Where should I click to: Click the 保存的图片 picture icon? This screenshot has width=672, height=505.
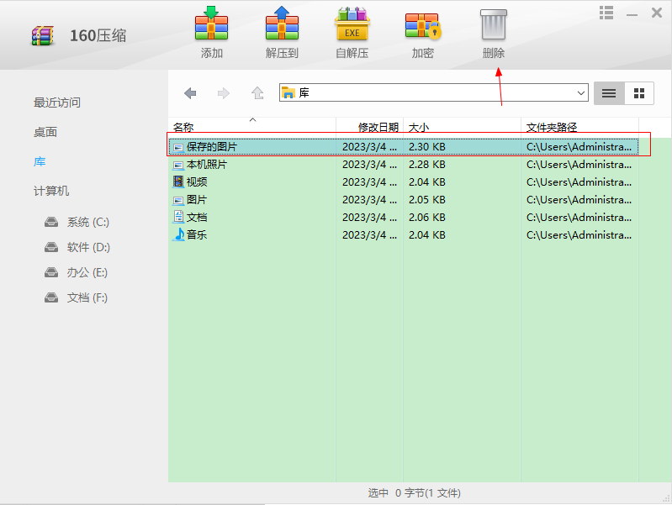click(178, 147)
